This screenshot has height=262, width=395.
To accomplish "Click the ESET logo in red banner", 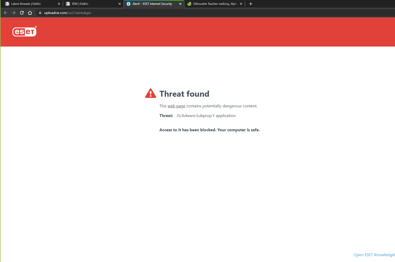I will tap(25, 32).
